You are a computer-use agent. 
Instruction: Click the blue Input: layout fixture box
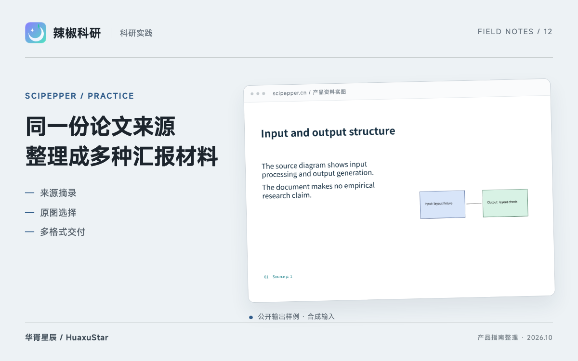[x=443, y=204]
